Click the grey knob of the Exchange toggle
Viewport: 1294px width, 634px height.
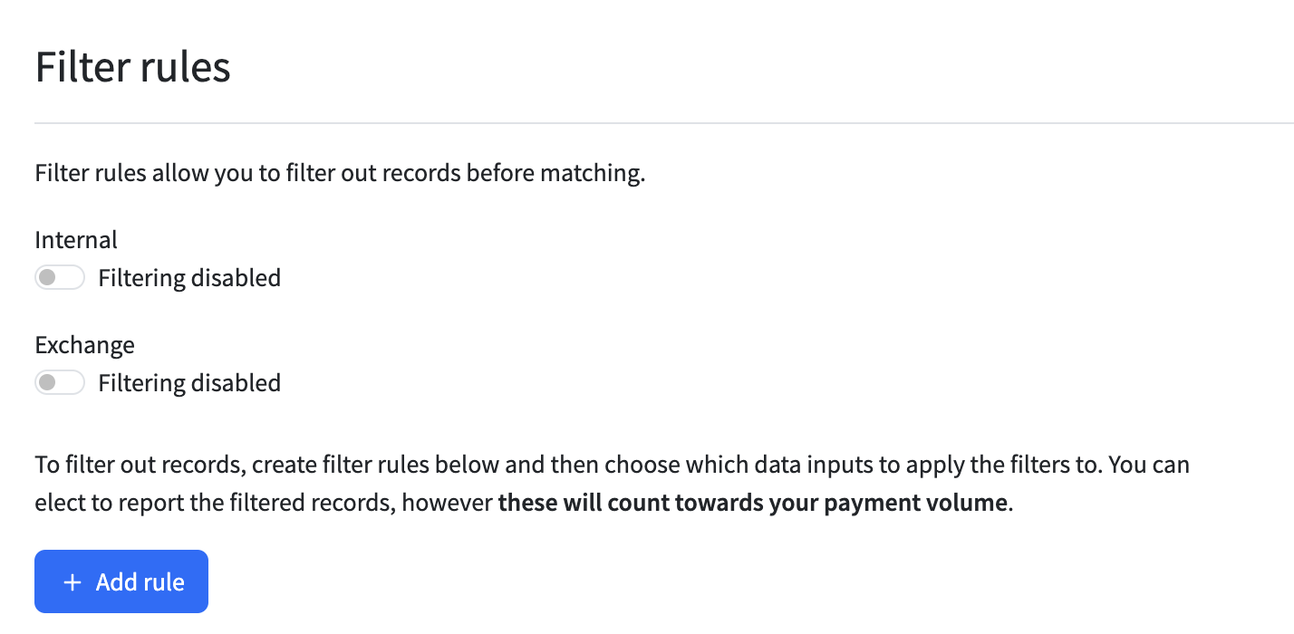click(48, 383)
